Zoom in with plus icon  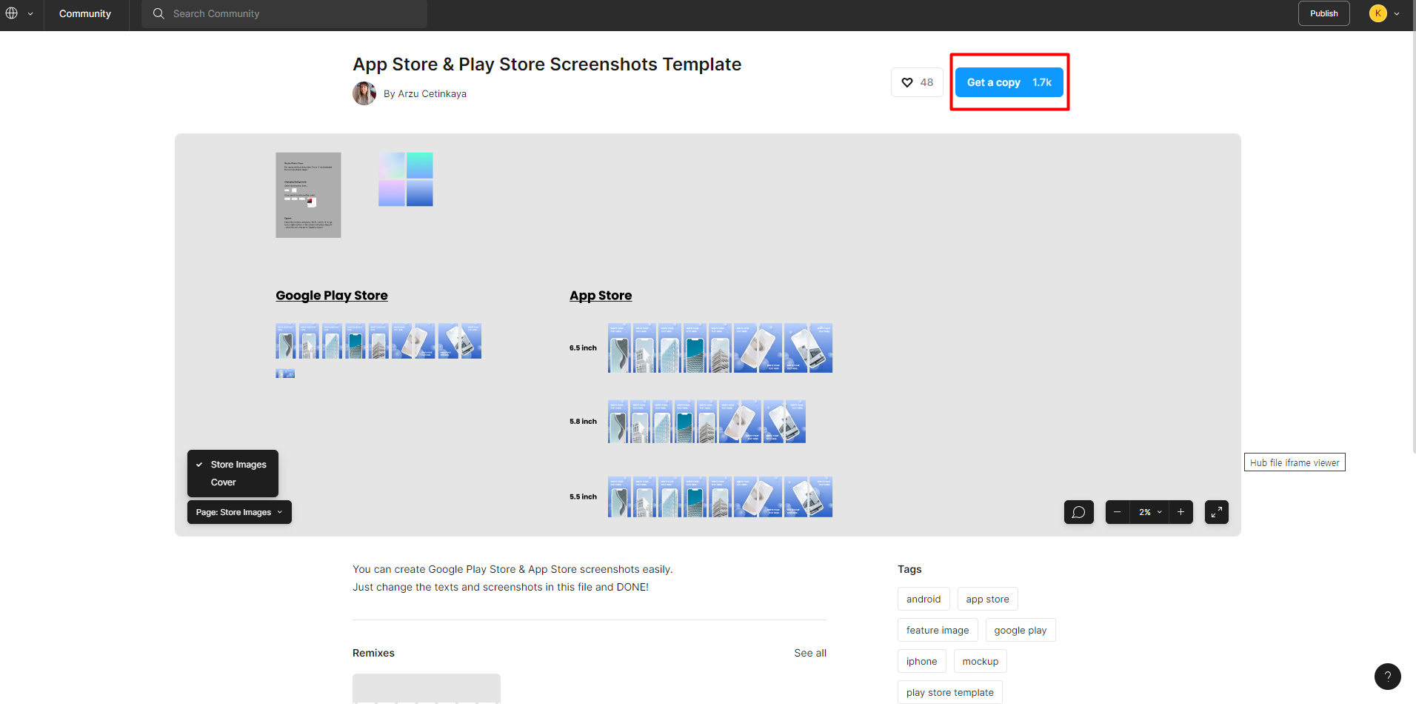click(1181, 512)
